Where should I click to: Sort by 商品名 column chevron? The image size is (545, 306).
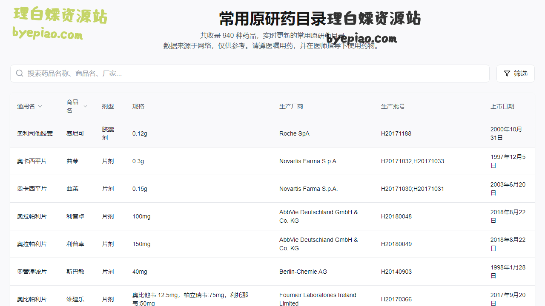pos(85,106)
